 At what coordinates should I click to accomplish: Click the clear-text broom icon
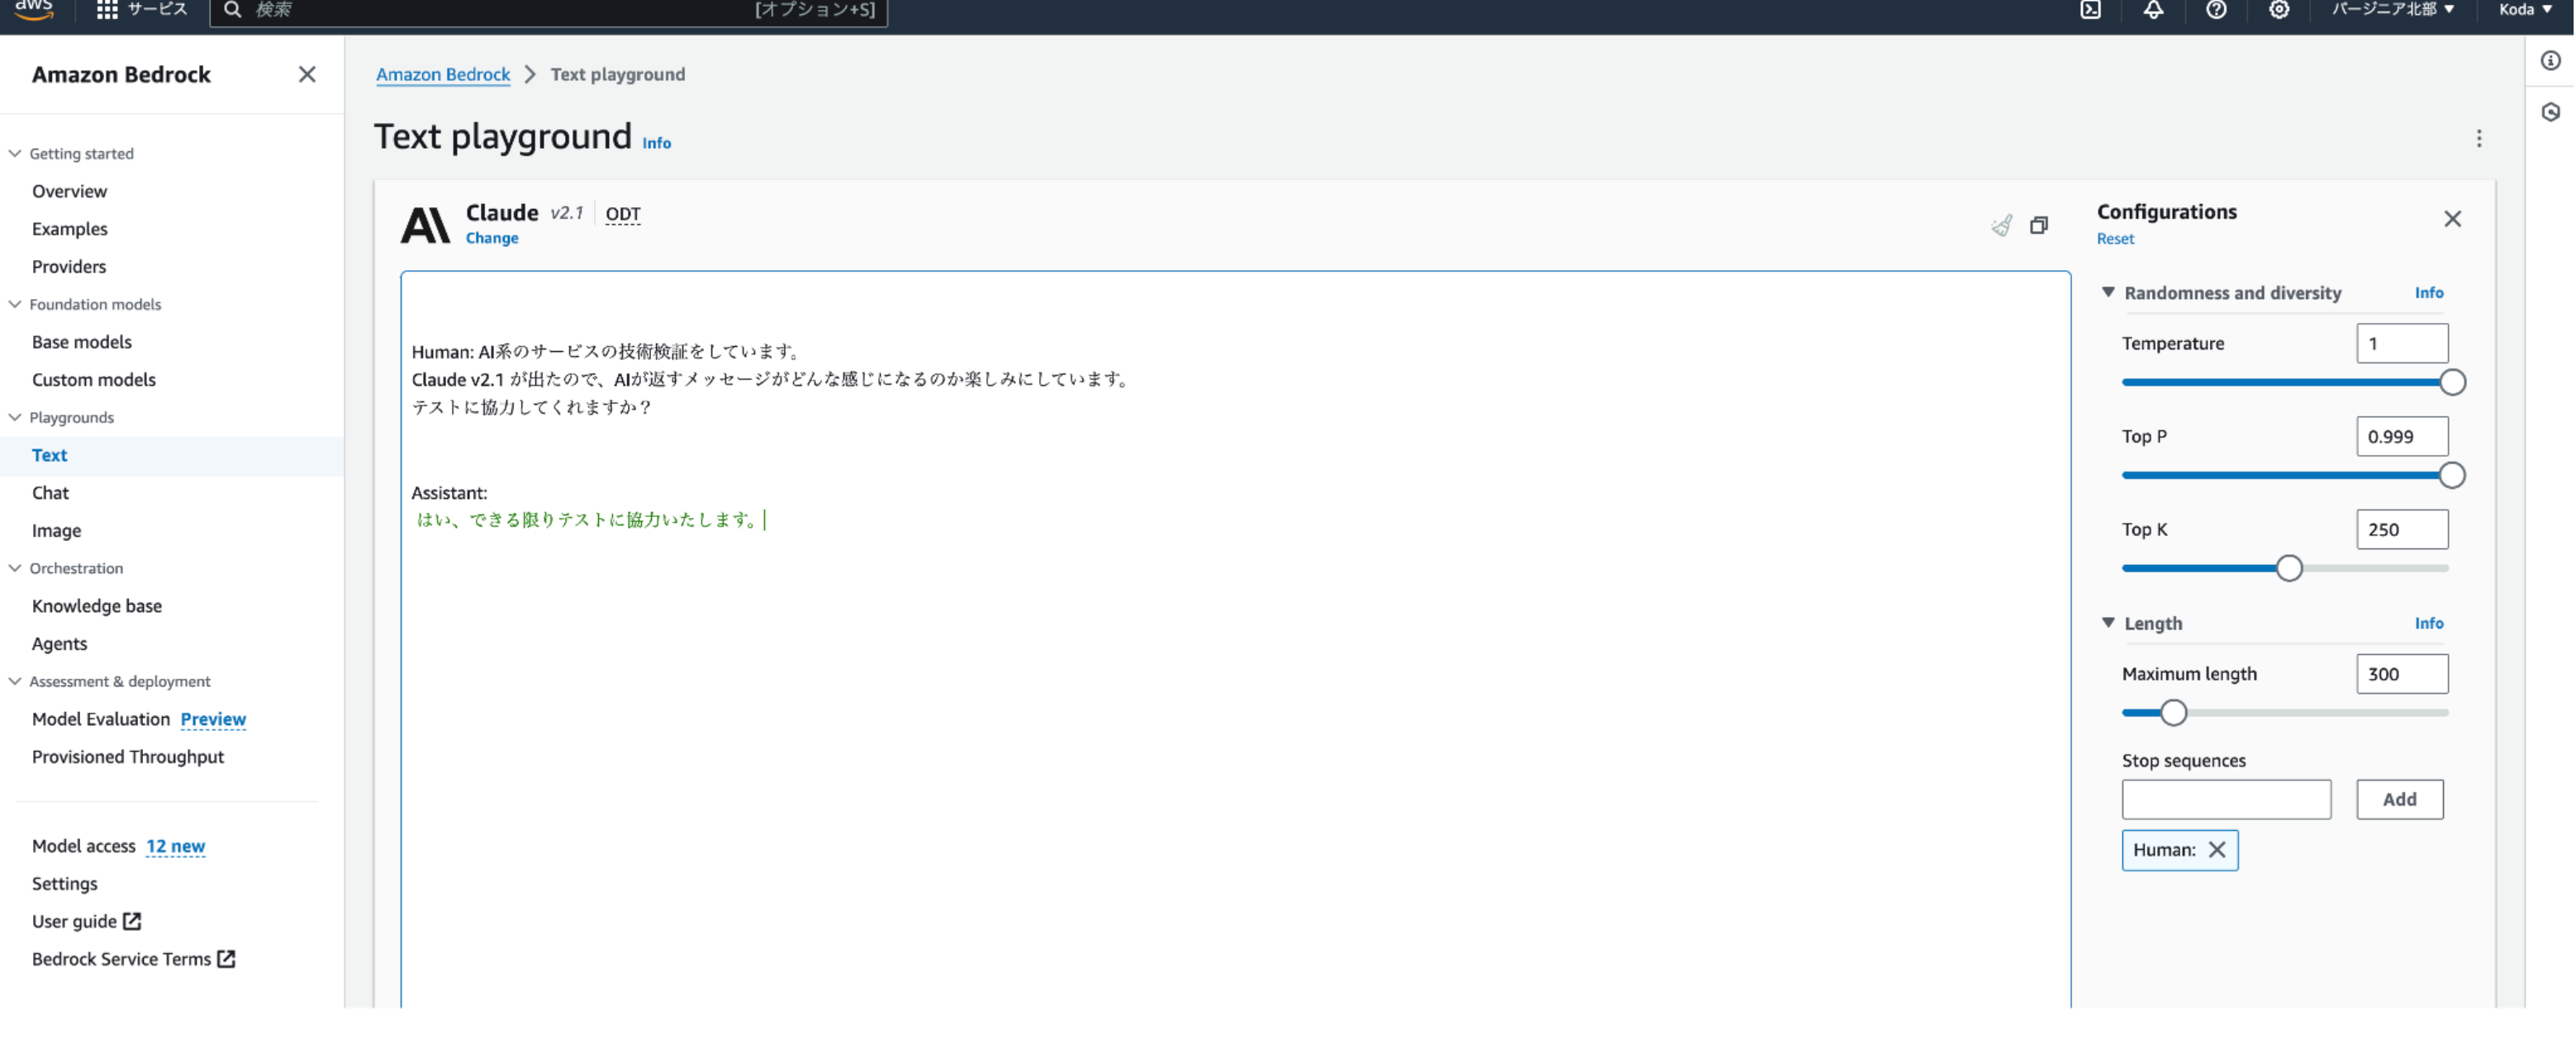point(2001,225)
